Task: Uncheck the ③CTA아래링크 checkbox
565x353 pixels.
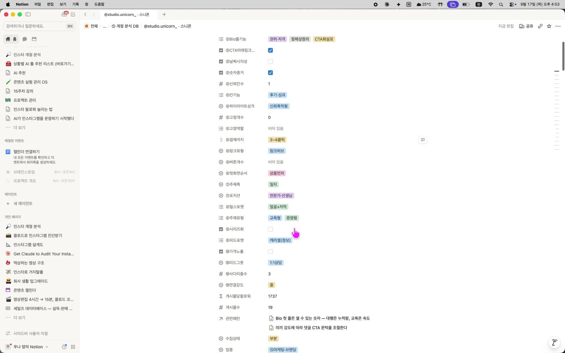Action: [270, 50]
